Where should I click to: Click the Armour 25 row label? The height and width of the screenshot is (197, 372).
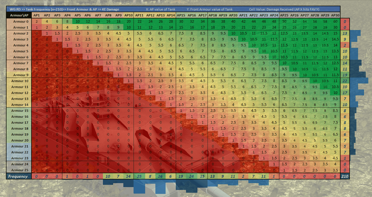(19, 170)
